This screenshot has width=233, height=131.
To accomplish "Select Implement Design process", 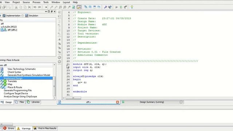I will tap(26, 78).
